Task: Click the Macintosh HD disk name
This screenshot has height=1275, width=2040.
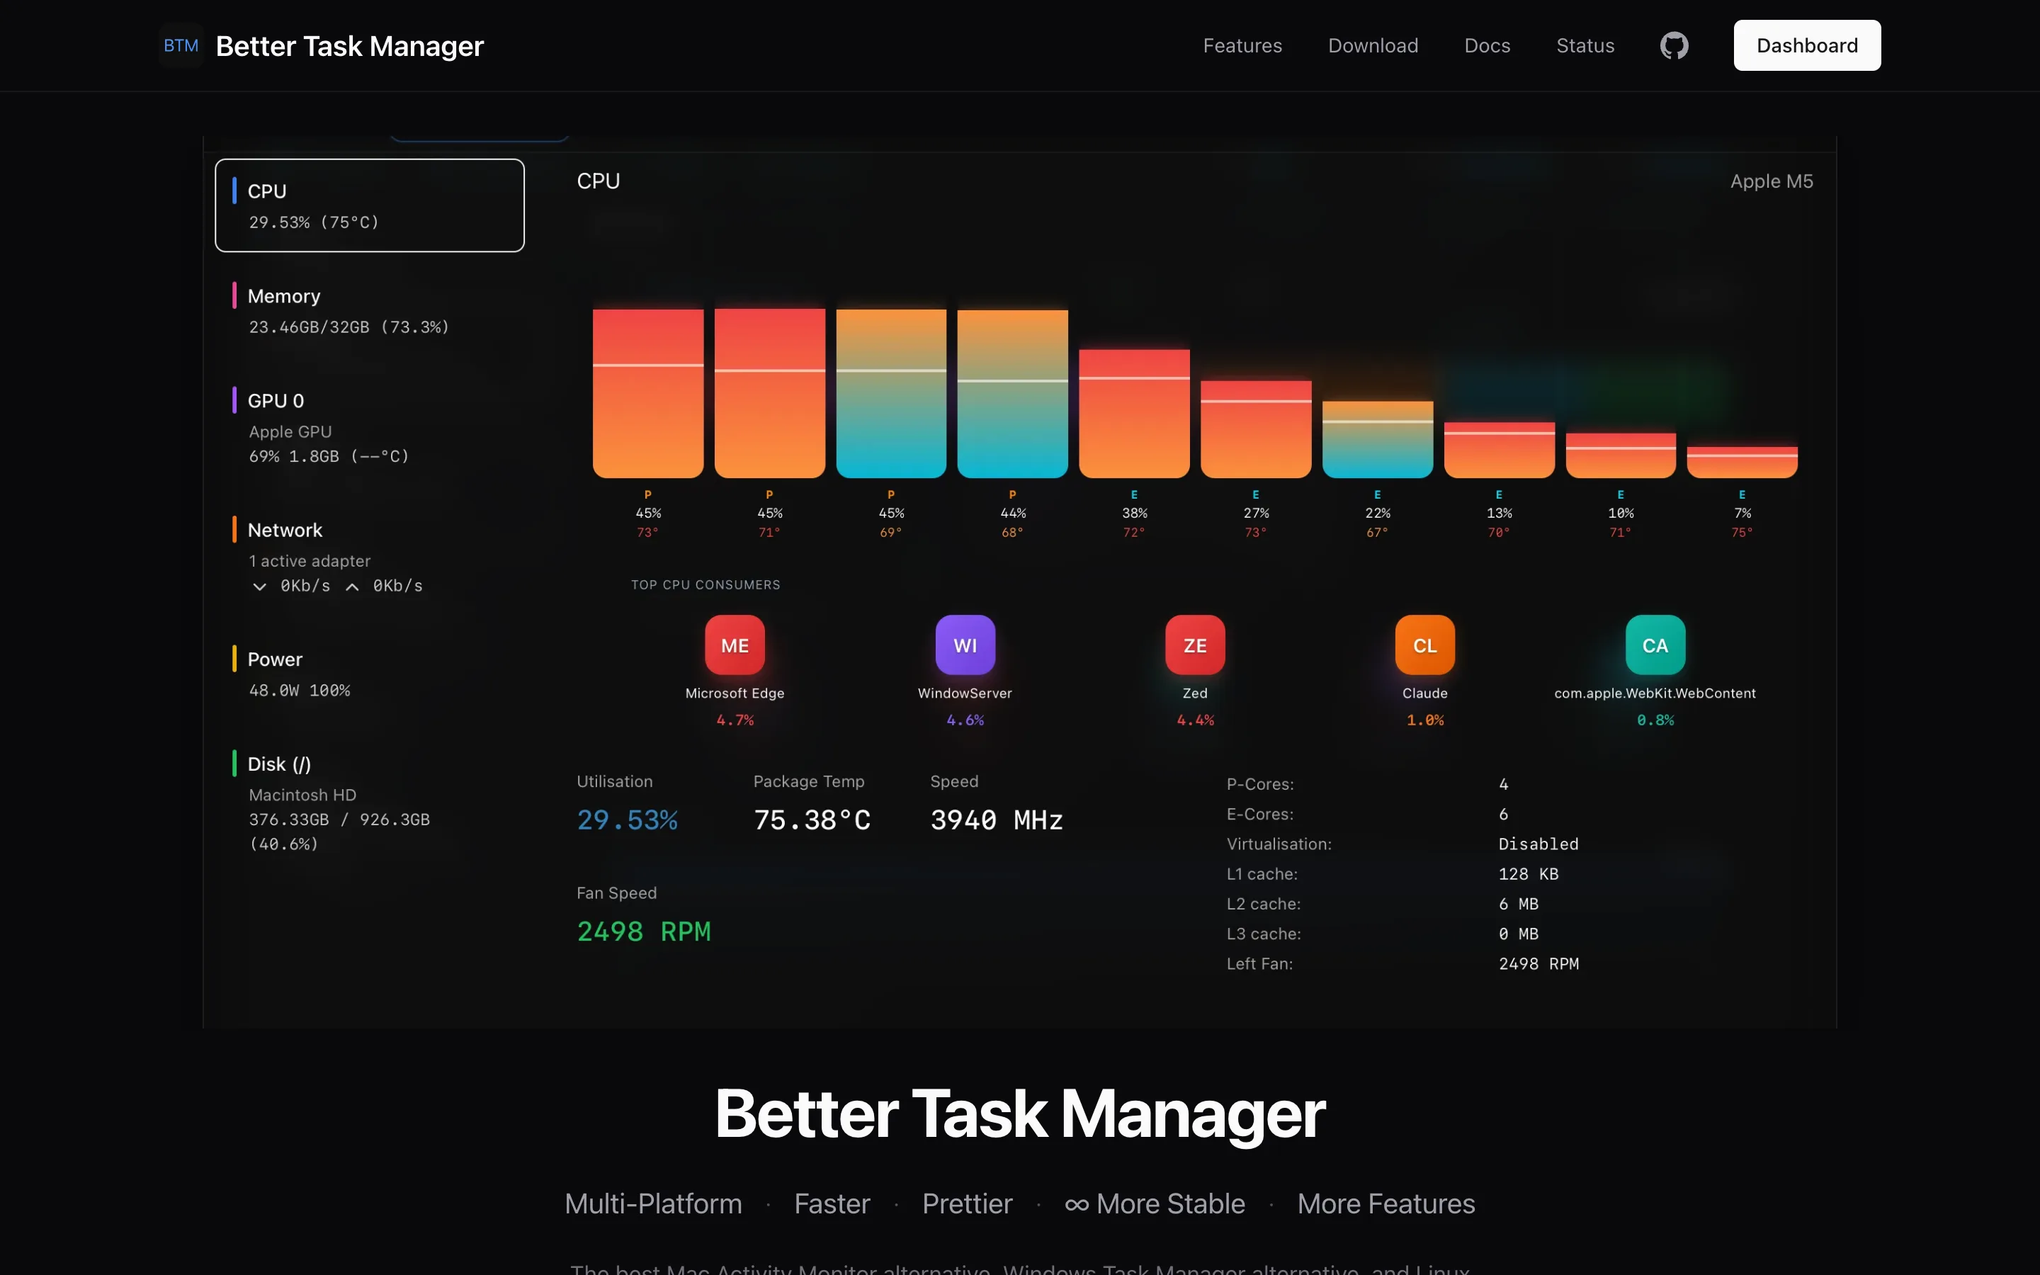Action: (302, 795)
